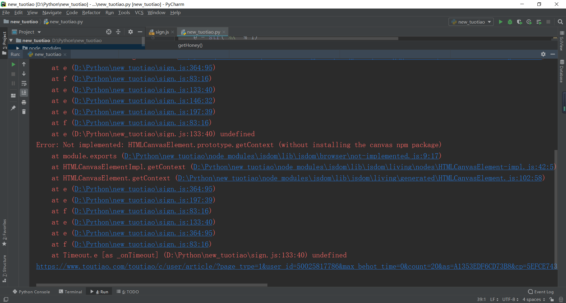
Task: Hide the Project tool window
Action: pos(140,32)
